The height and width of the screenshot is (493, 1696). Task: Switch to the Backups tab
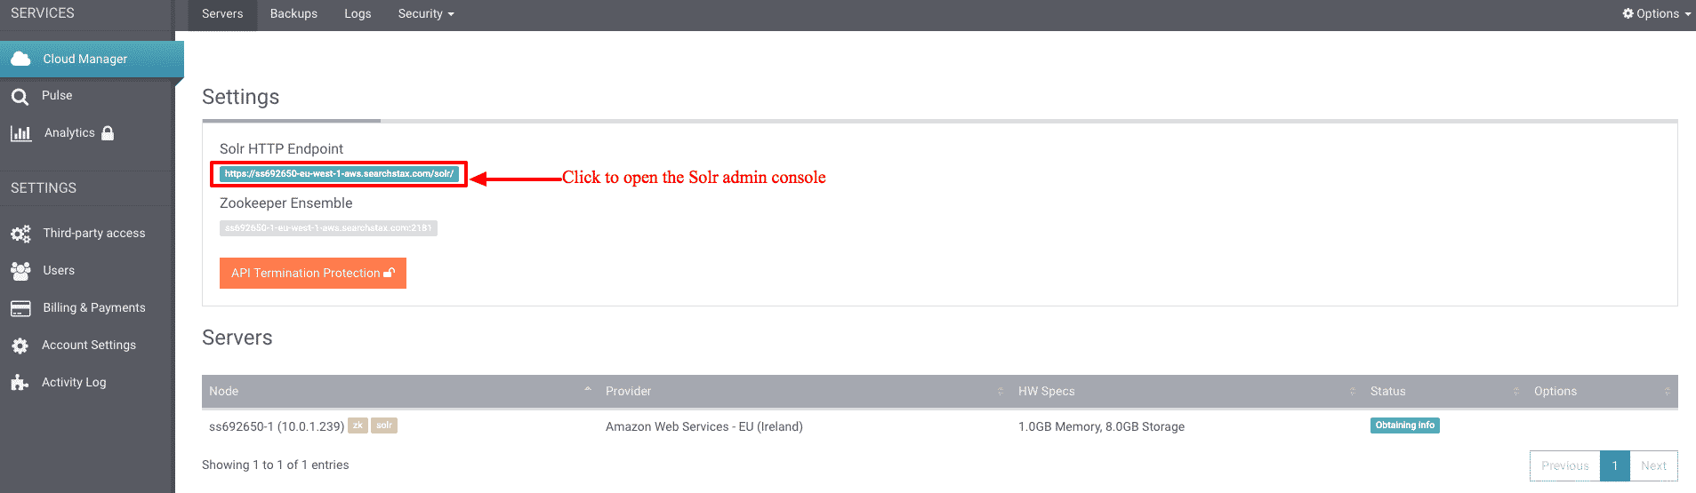pos(293,14)
